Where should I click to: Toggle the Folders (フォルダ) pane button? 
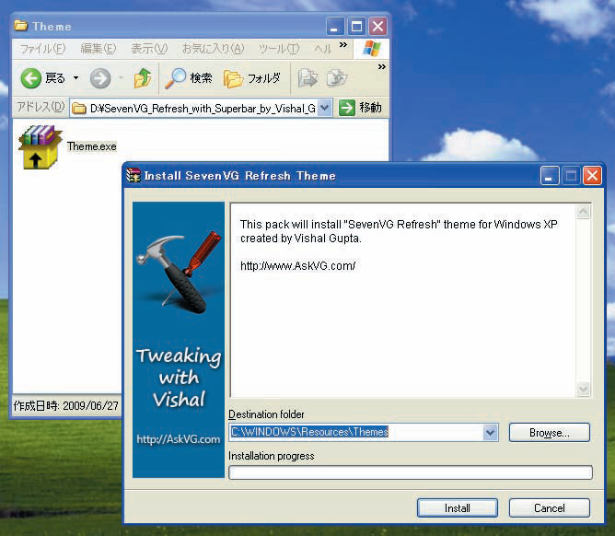[x=252, y=78]
